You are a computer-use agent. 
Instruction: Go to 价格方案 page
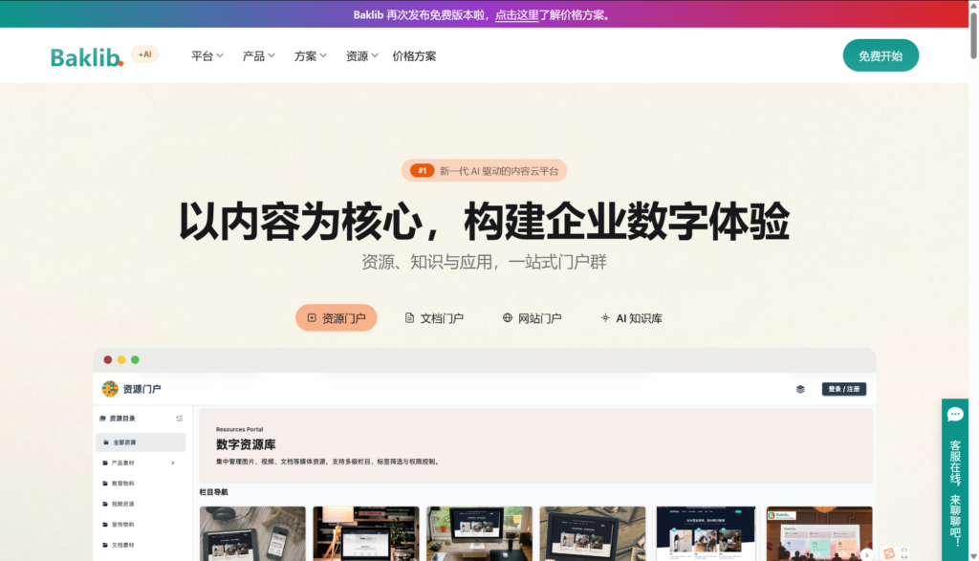[415, 56]
